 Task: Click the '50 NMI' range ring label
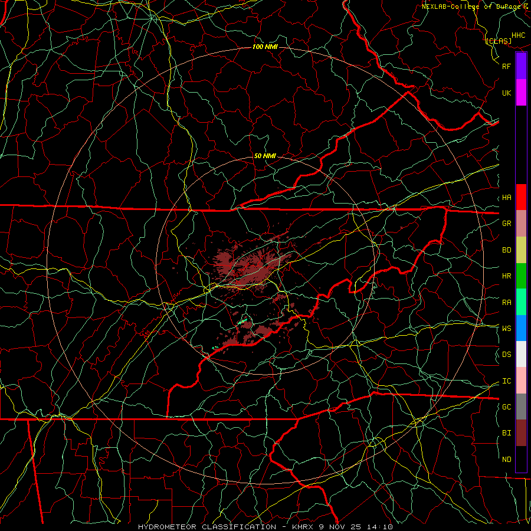[265, 156]
